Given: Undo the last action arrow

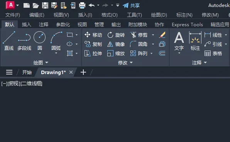Looking at the screenshot, I should [92, 5].
